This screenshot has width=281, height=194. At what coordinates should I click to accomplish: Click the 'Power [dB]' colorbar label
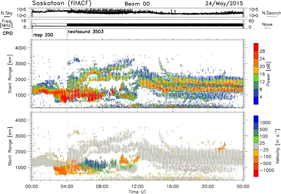[x=268, y=74]
